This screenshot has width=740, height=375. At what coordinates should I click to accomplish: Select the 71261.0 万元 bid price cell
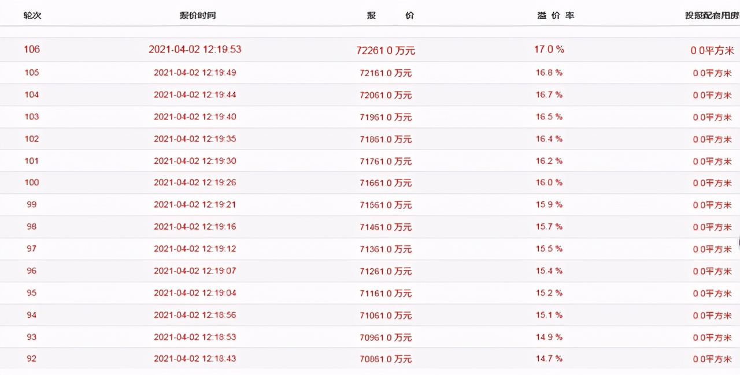click(386, 271)
